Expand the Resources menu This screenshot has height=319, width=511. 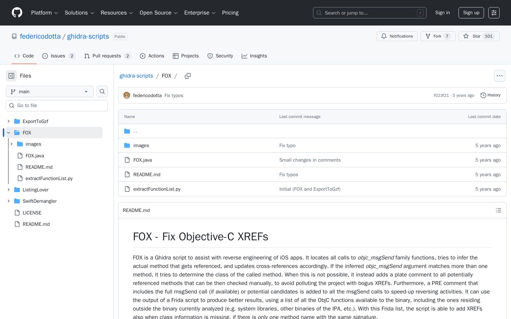(x=117, y=13)
